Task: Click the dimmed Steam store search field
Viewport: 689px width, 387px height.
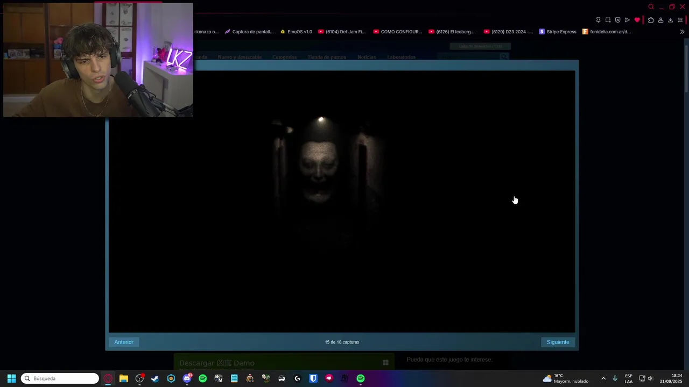Action: pyautogui.click(x=473, y=56)
